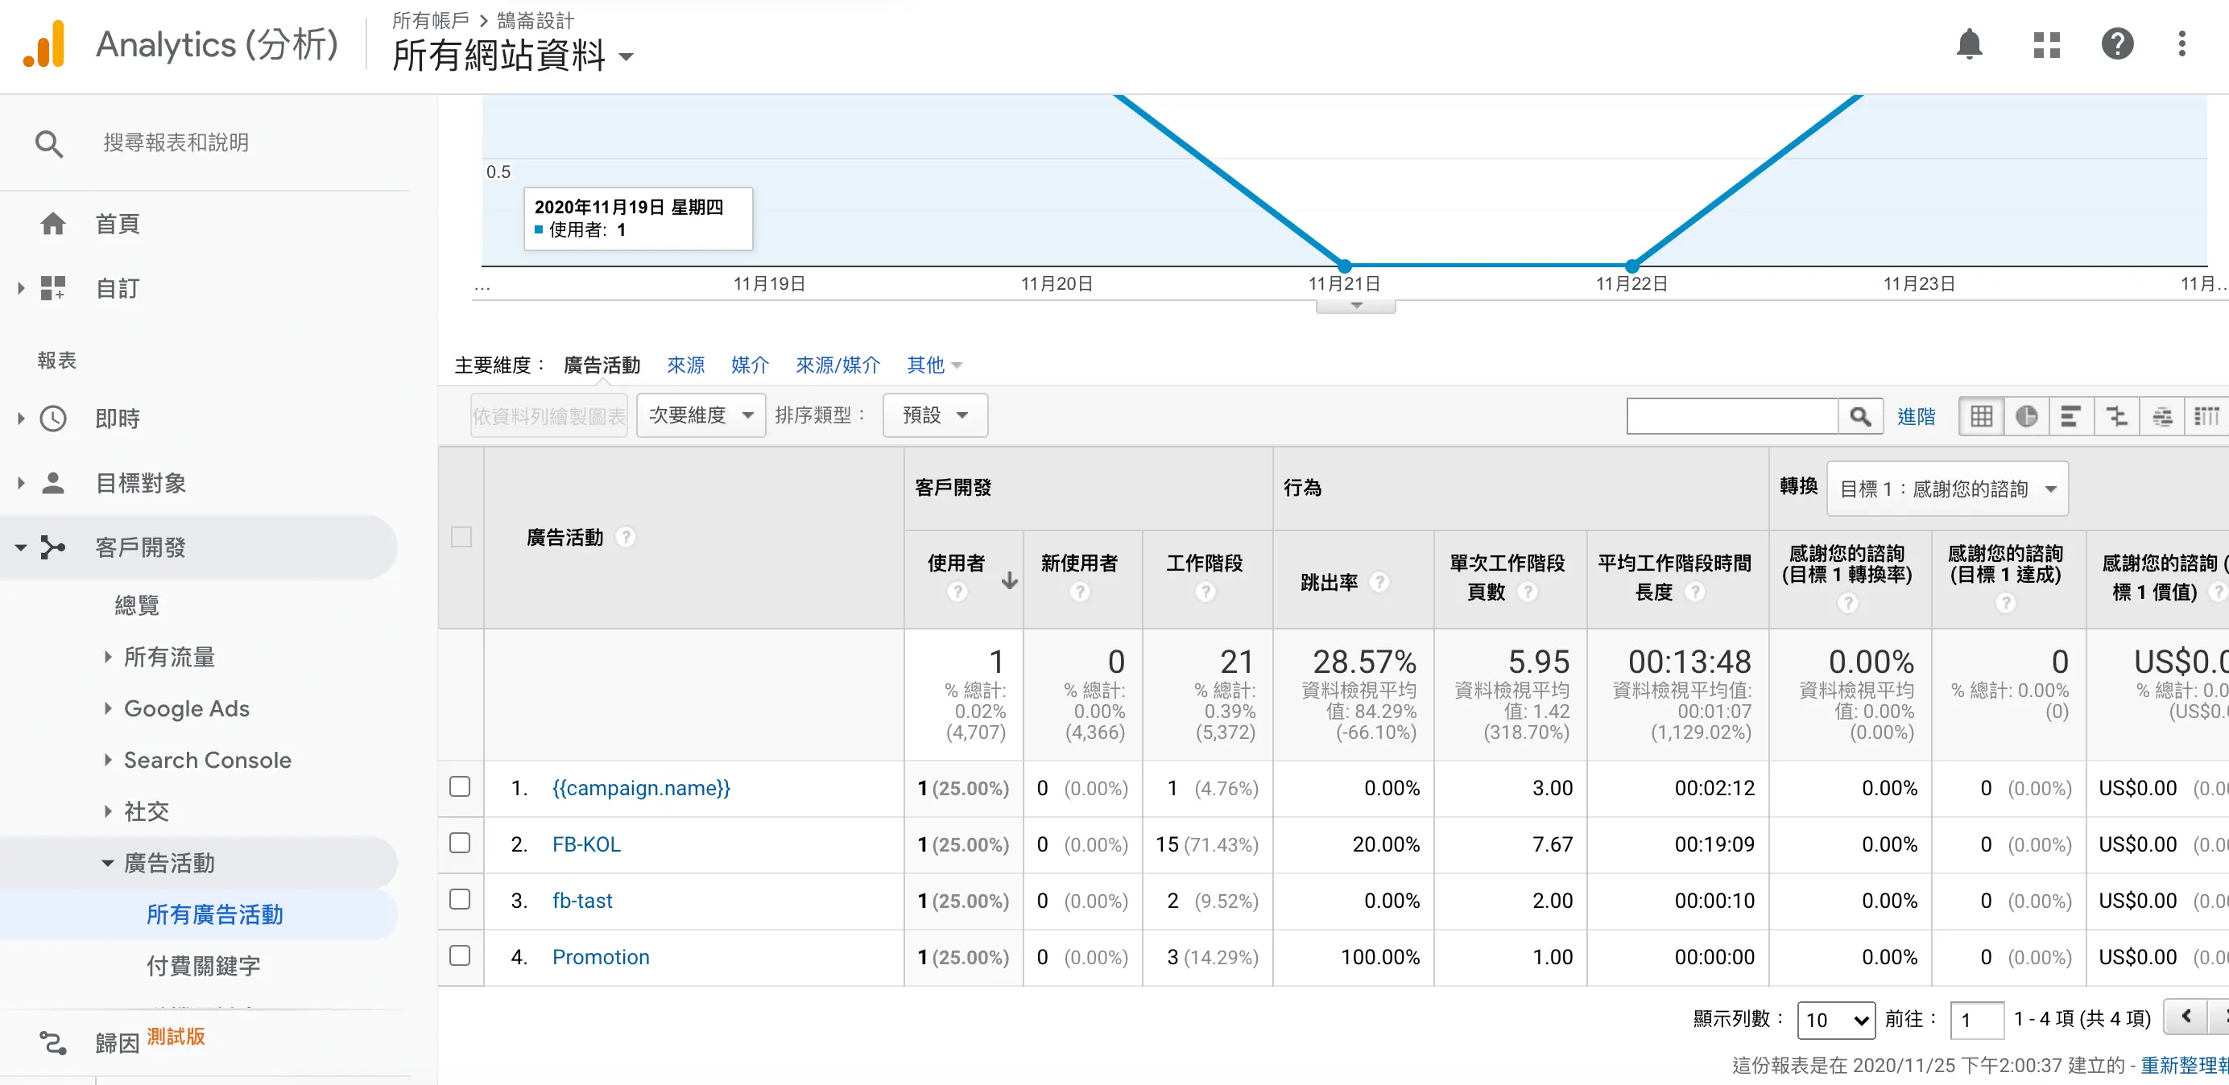The width and height of the screenshot is (2229, 1085).
Task: Click the table search magnifier button
Action: click(1859, 416)
